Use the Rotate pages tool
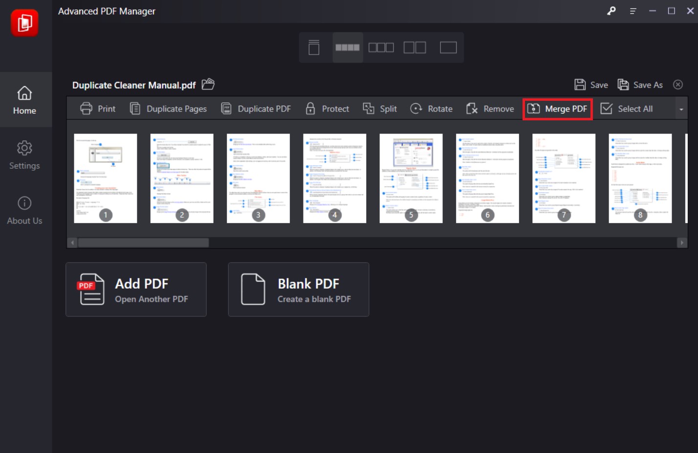This screenshot has width=698, height=453. tap(431, 109)
